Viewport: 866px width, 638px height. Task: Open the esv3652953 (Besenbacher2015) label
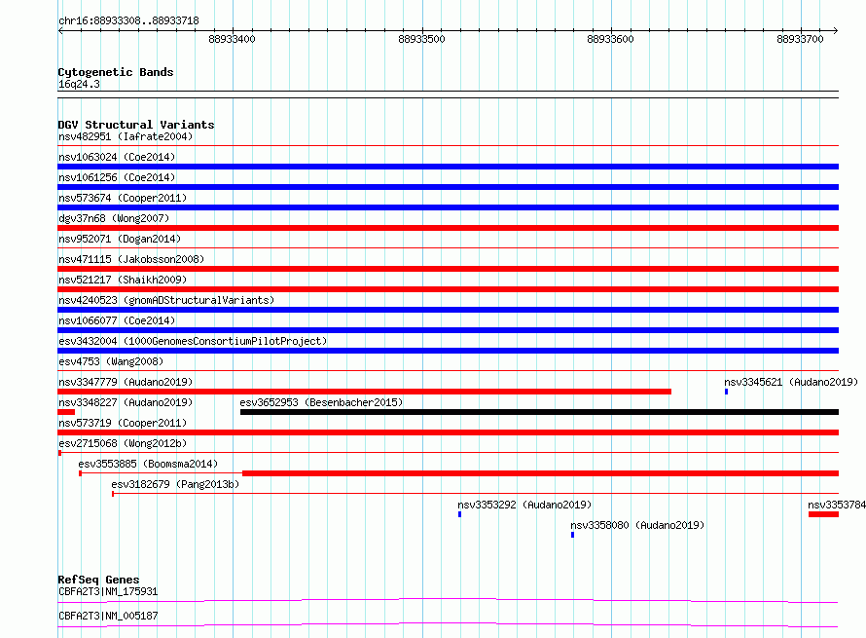[x=321, y=402]
